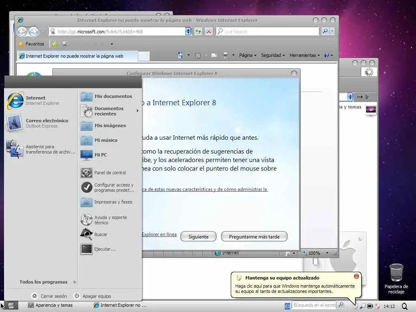The height and width of the screenshot is (312, 416).
Task: Click the Mantenga su equipo actualizado balloon
Action: (296, 284)
